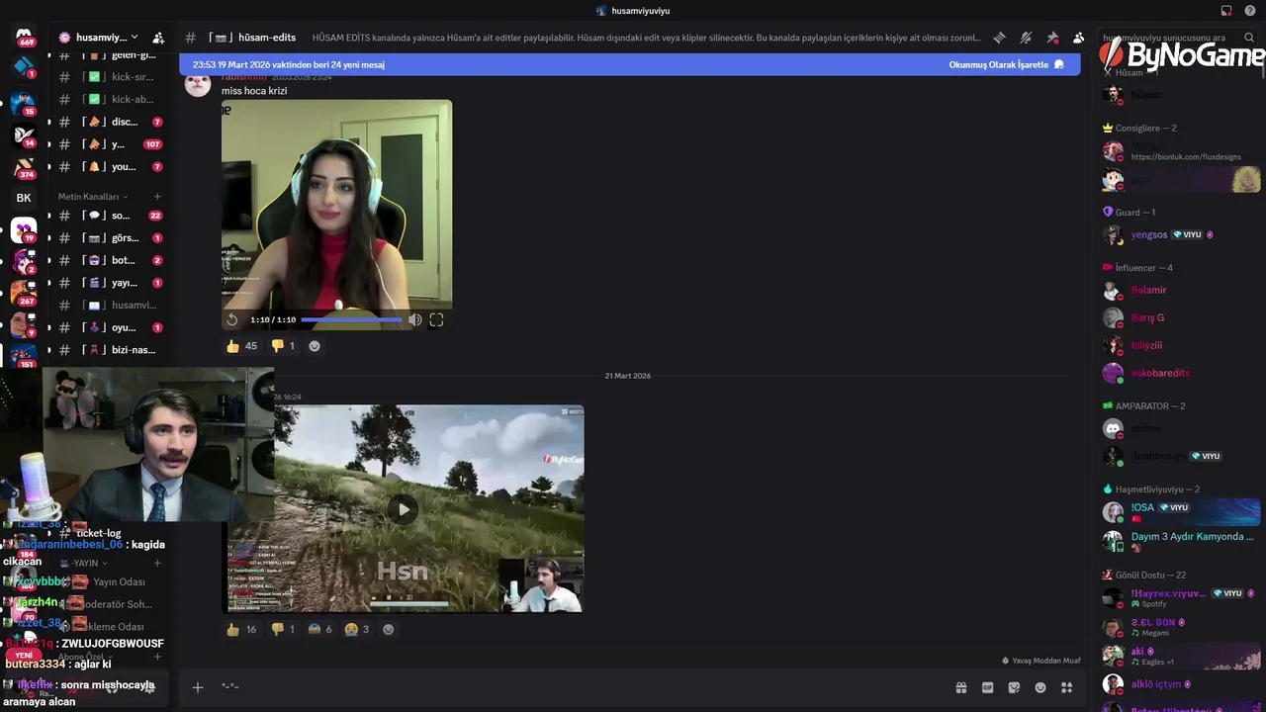
Task: Toggle member list visibility
Action: tap(1078, 38)
